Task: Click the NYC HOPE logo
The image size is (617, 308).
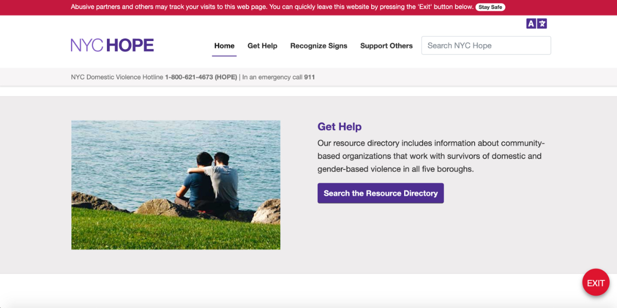Action: [112, 45]
